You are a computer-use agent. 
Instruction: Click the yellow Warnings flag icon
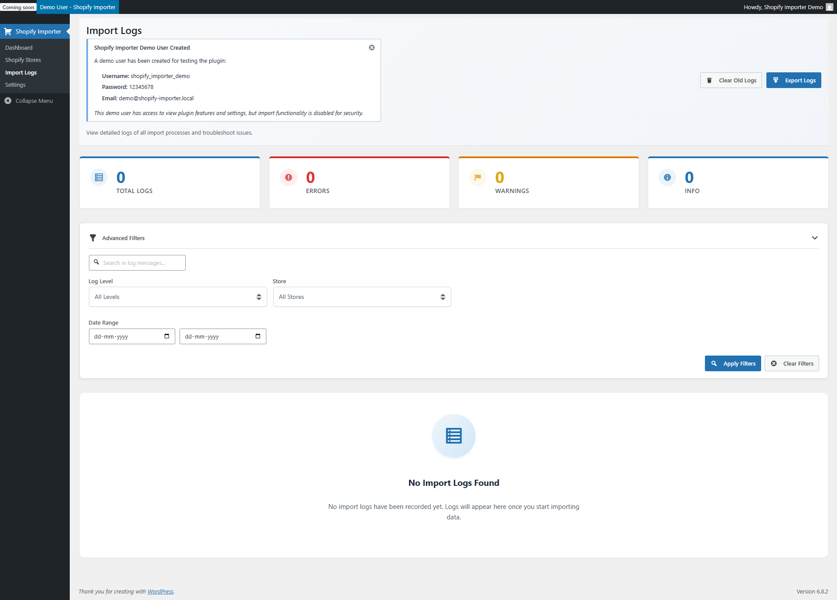point(478,177)
